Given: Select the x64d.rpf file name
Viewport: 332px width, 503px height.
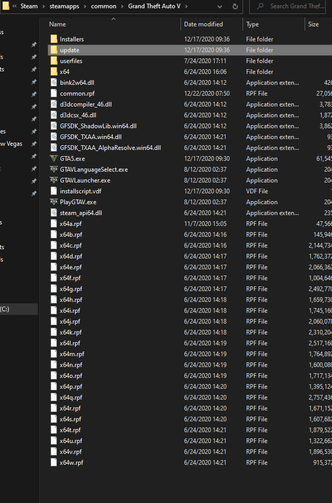Looking at the screenshot, I should 71,256.
